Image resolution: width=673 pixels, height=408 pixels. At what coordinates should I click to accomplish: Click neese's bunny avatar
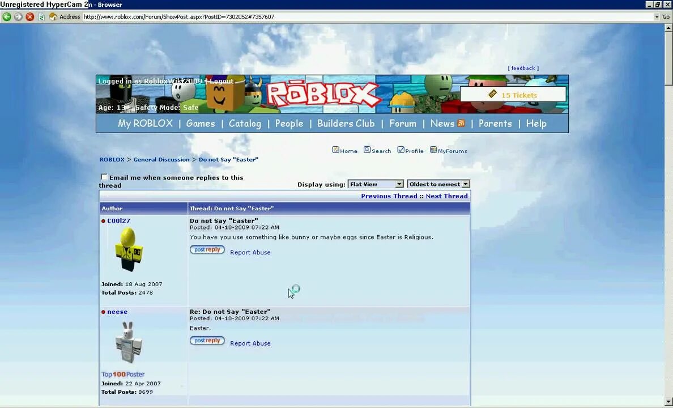pyautogui.click(x=129, y=342)
